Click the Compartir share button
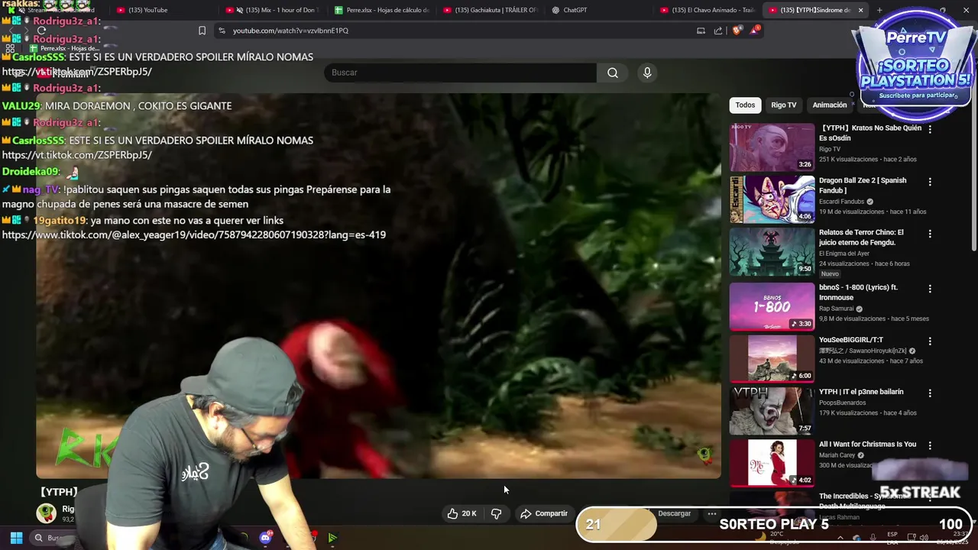978x550 pixels. click(544, 513)
